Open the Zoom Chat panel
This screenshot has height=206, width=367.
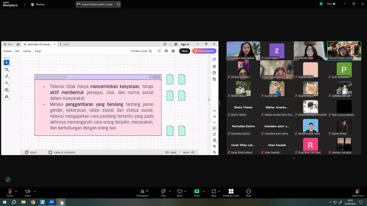[163, 193]
